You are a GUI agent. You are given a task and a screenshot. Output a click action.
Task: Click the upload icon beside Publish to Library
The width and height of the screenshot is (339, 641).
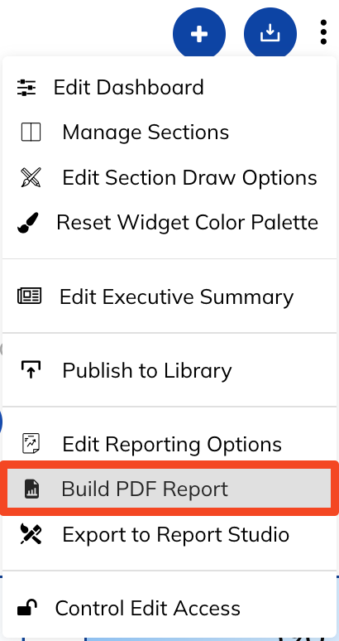coord(31,369)
